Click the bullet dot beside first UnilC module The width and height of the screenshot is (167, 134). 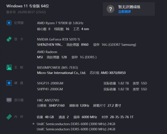[33, 124]
